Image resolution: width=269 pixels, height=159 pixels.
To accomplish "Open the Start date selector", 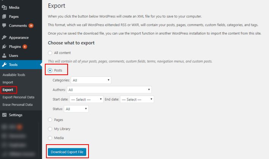I will 87,99.
